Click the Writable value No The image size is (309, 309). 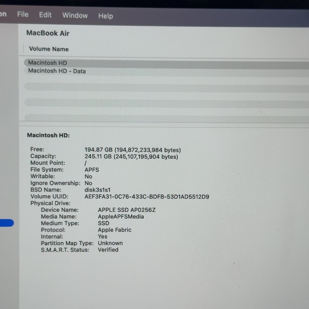coord(88,176)
